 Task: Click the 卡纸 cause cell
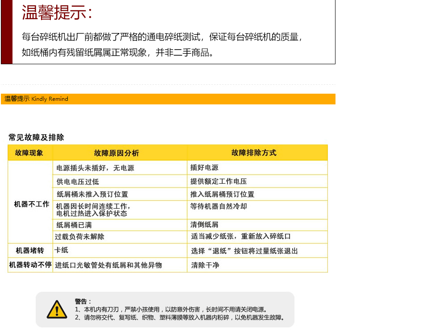click(x=62, y=250)
